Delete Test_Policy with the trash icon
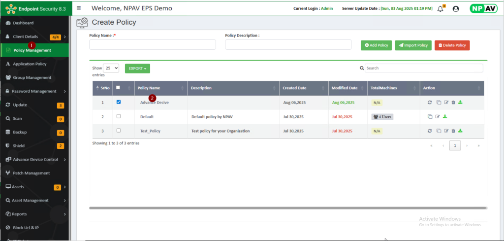 (x=453, y=131)
